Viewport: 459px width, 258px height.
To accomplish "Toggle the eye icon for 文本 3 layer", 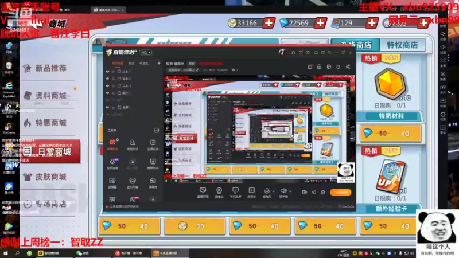I will pos(107,85).
